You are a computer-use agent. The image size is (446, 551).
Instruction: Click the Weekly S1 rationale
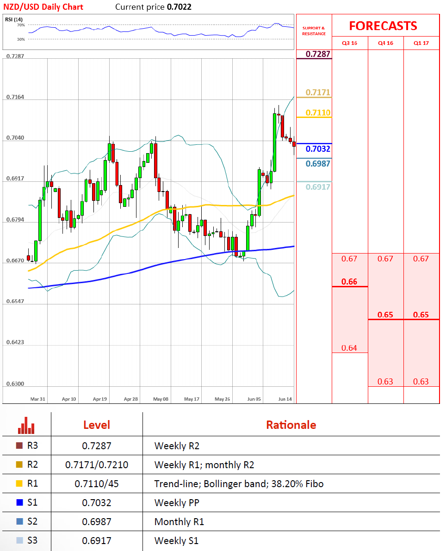coord(176,541)
